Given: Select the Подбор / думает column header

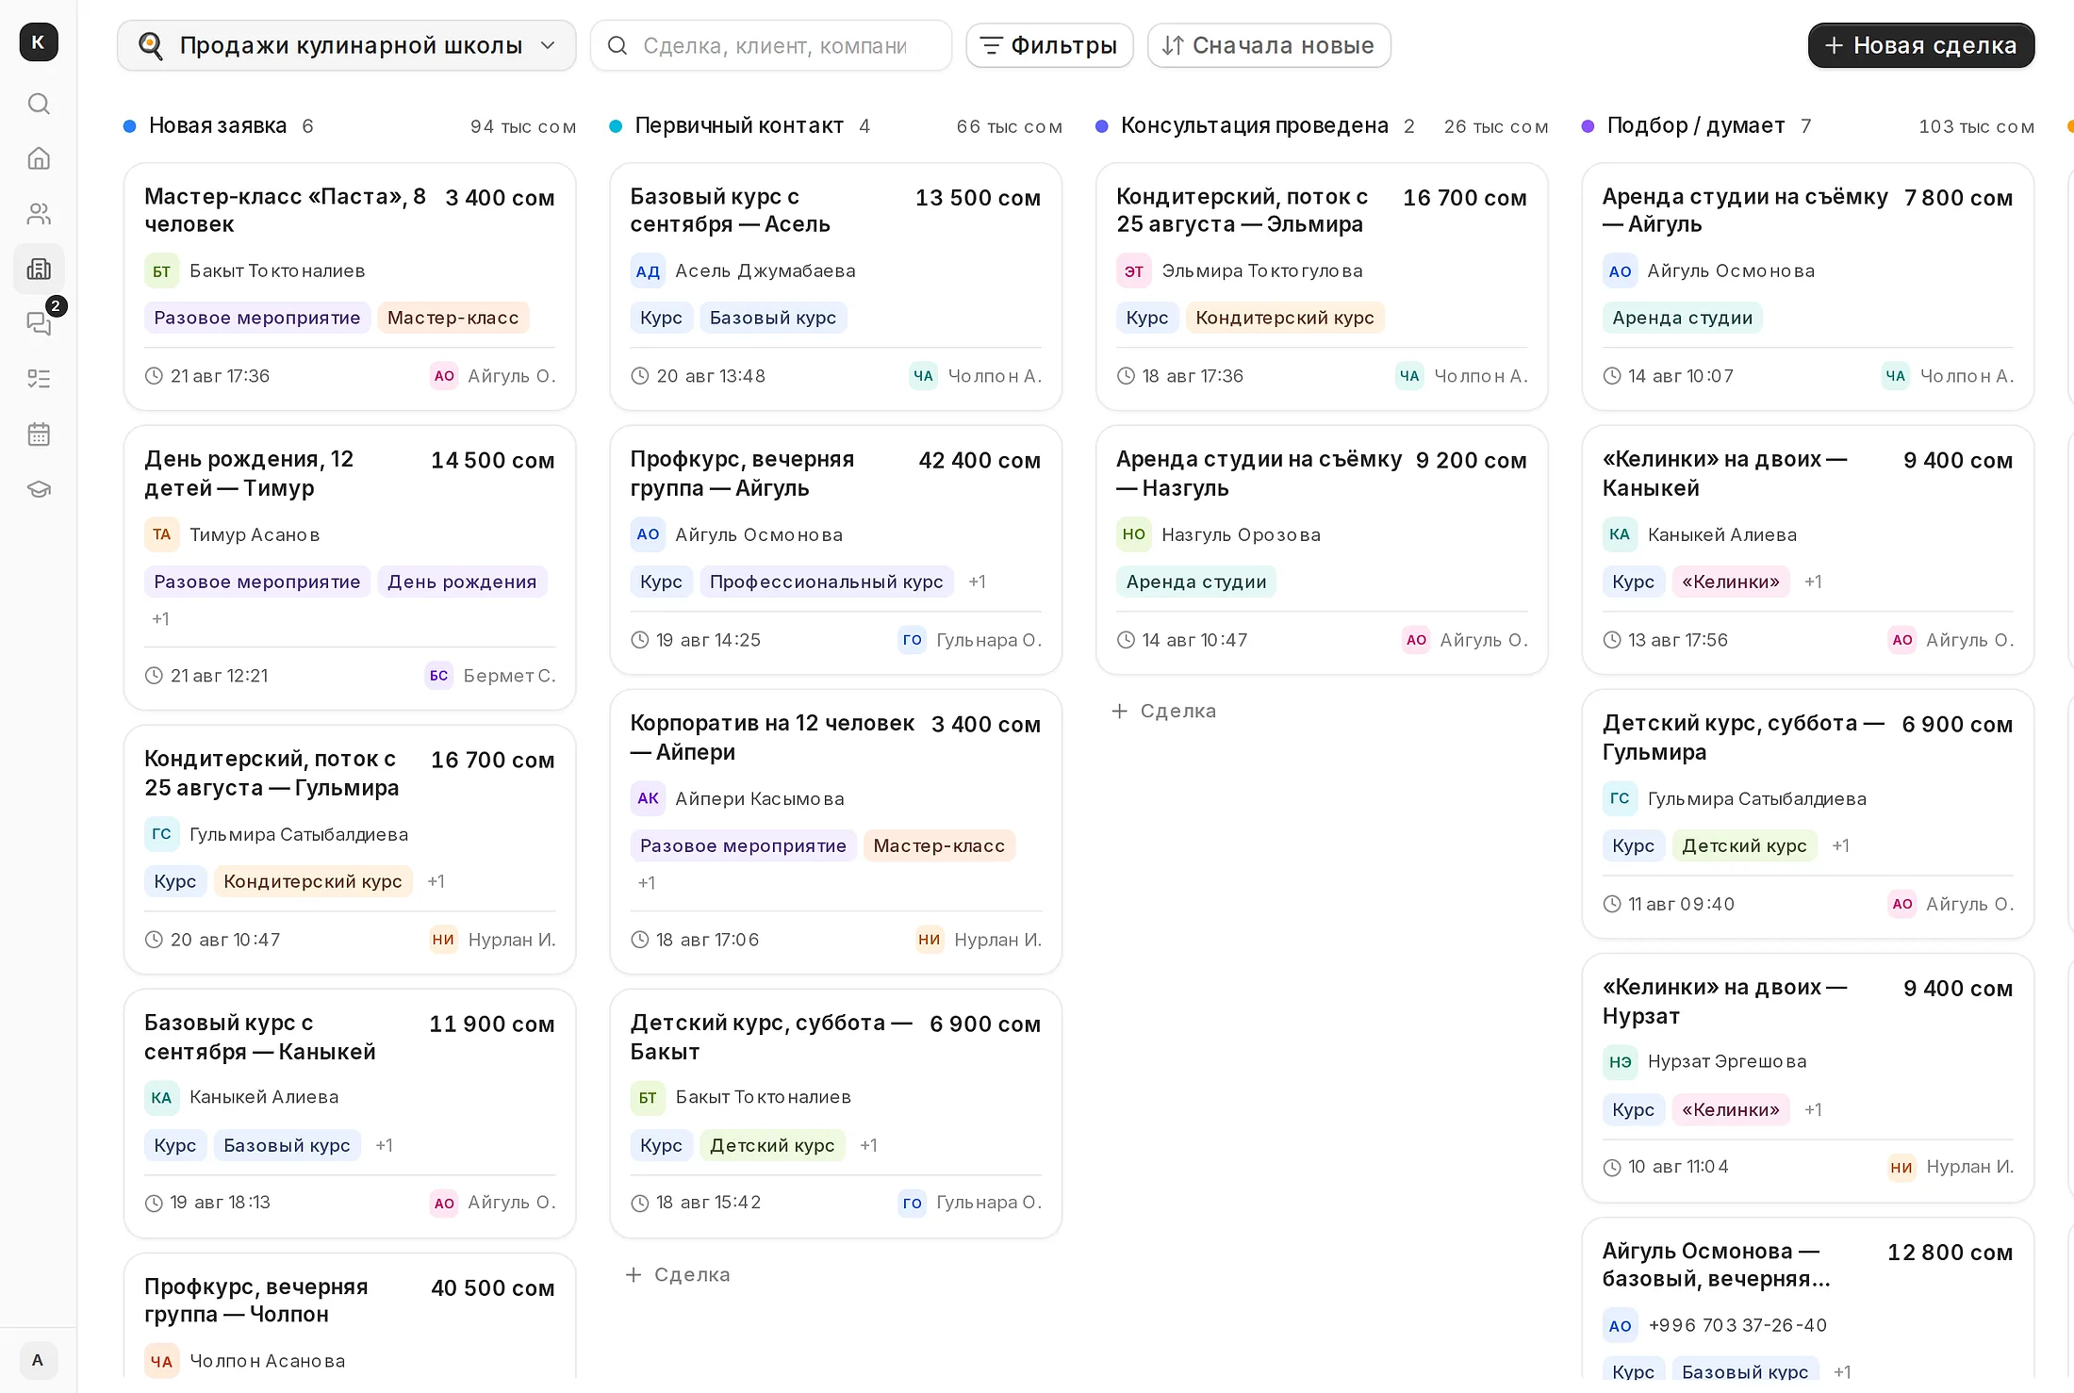Looking at the screenshot, I should [x=1808, y=126].
